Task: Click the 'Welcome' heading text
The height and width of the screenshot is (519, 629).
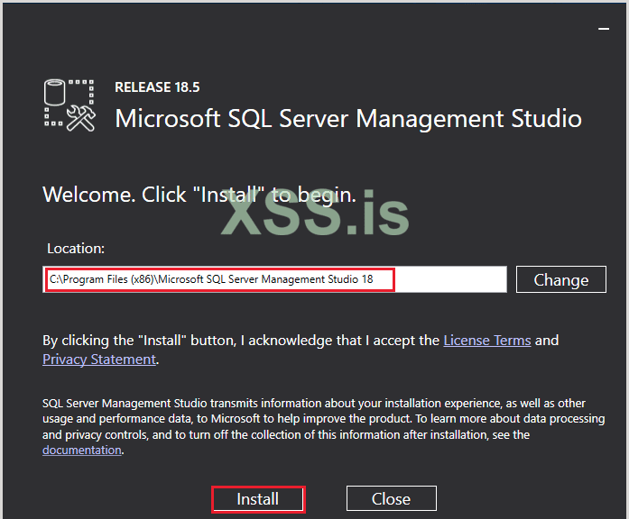Action: 88,195
